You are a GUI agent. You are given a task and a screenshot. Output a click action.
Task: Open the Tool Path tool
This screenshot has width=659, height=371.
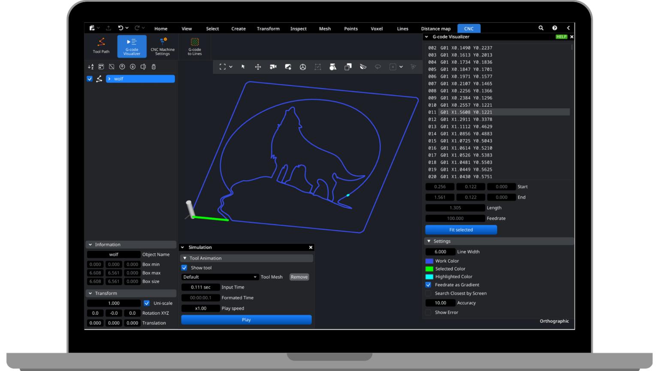coord(101,46)
